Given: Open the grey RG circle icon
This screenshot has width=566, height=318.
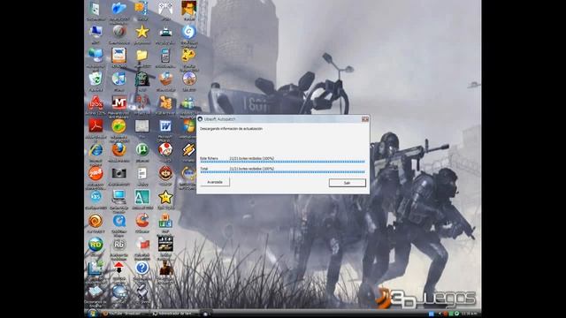Looking at the screenshot, I should [x=119, y=245].
